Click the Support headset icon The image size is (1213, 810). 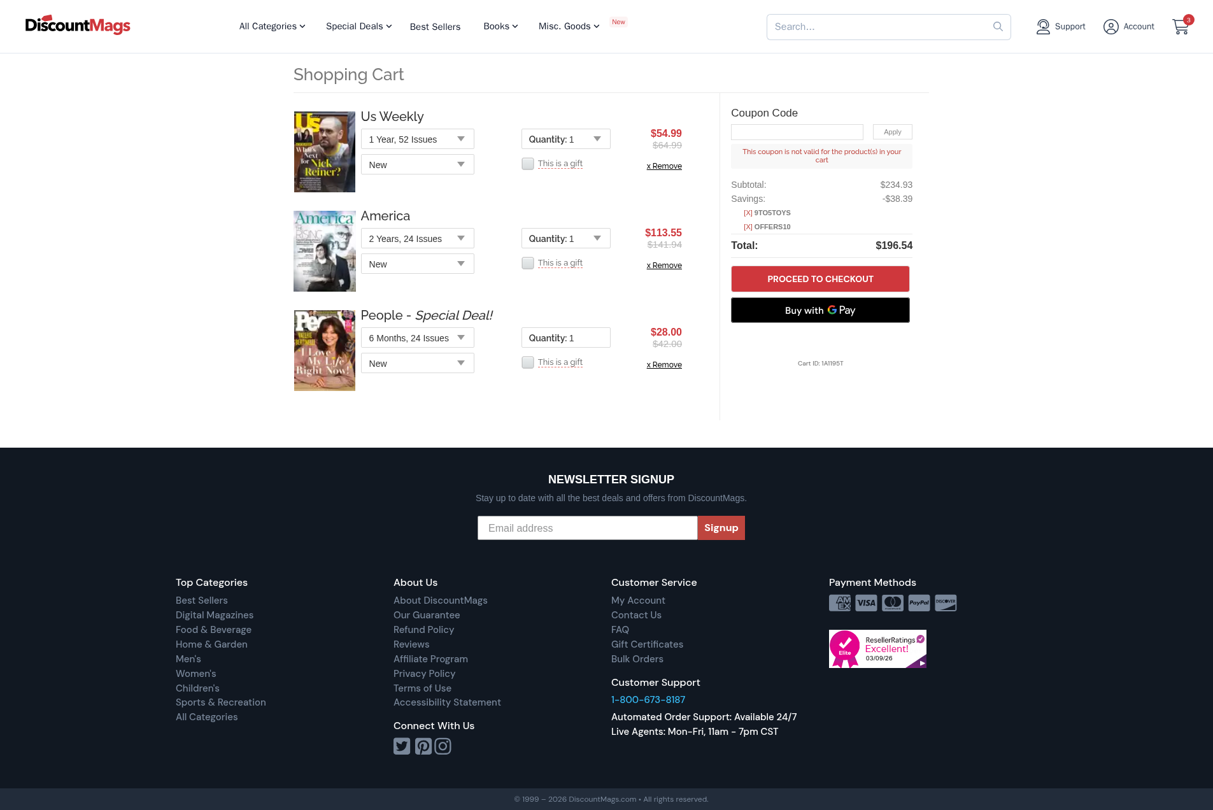[x=1042, y=27]
